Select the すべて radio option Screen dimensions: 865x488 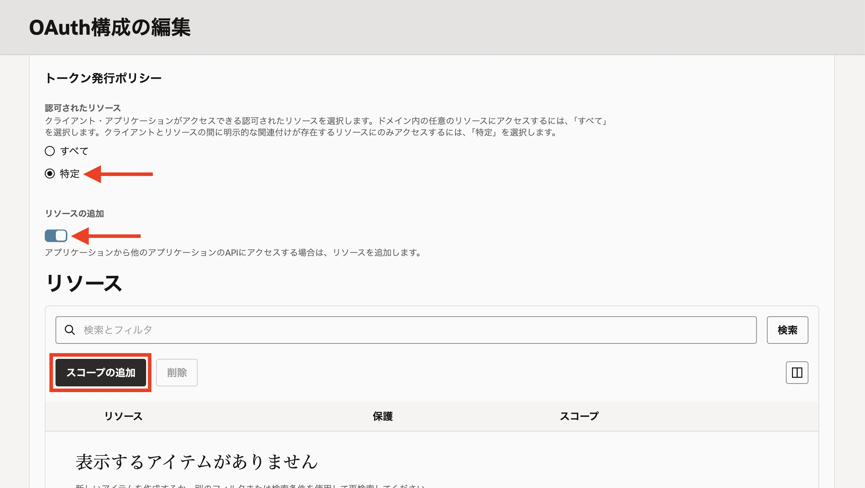point(50,151)
